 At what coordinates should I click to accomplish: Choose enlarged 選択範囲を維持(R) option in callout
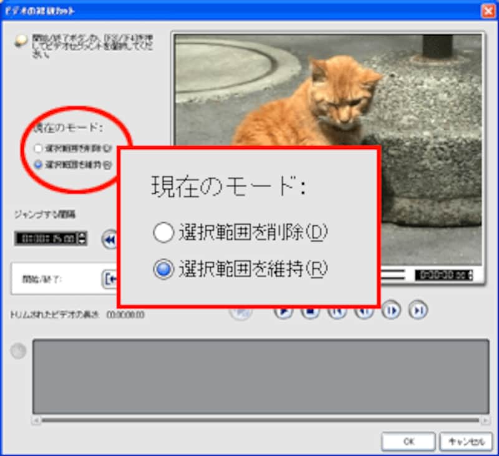163,269
